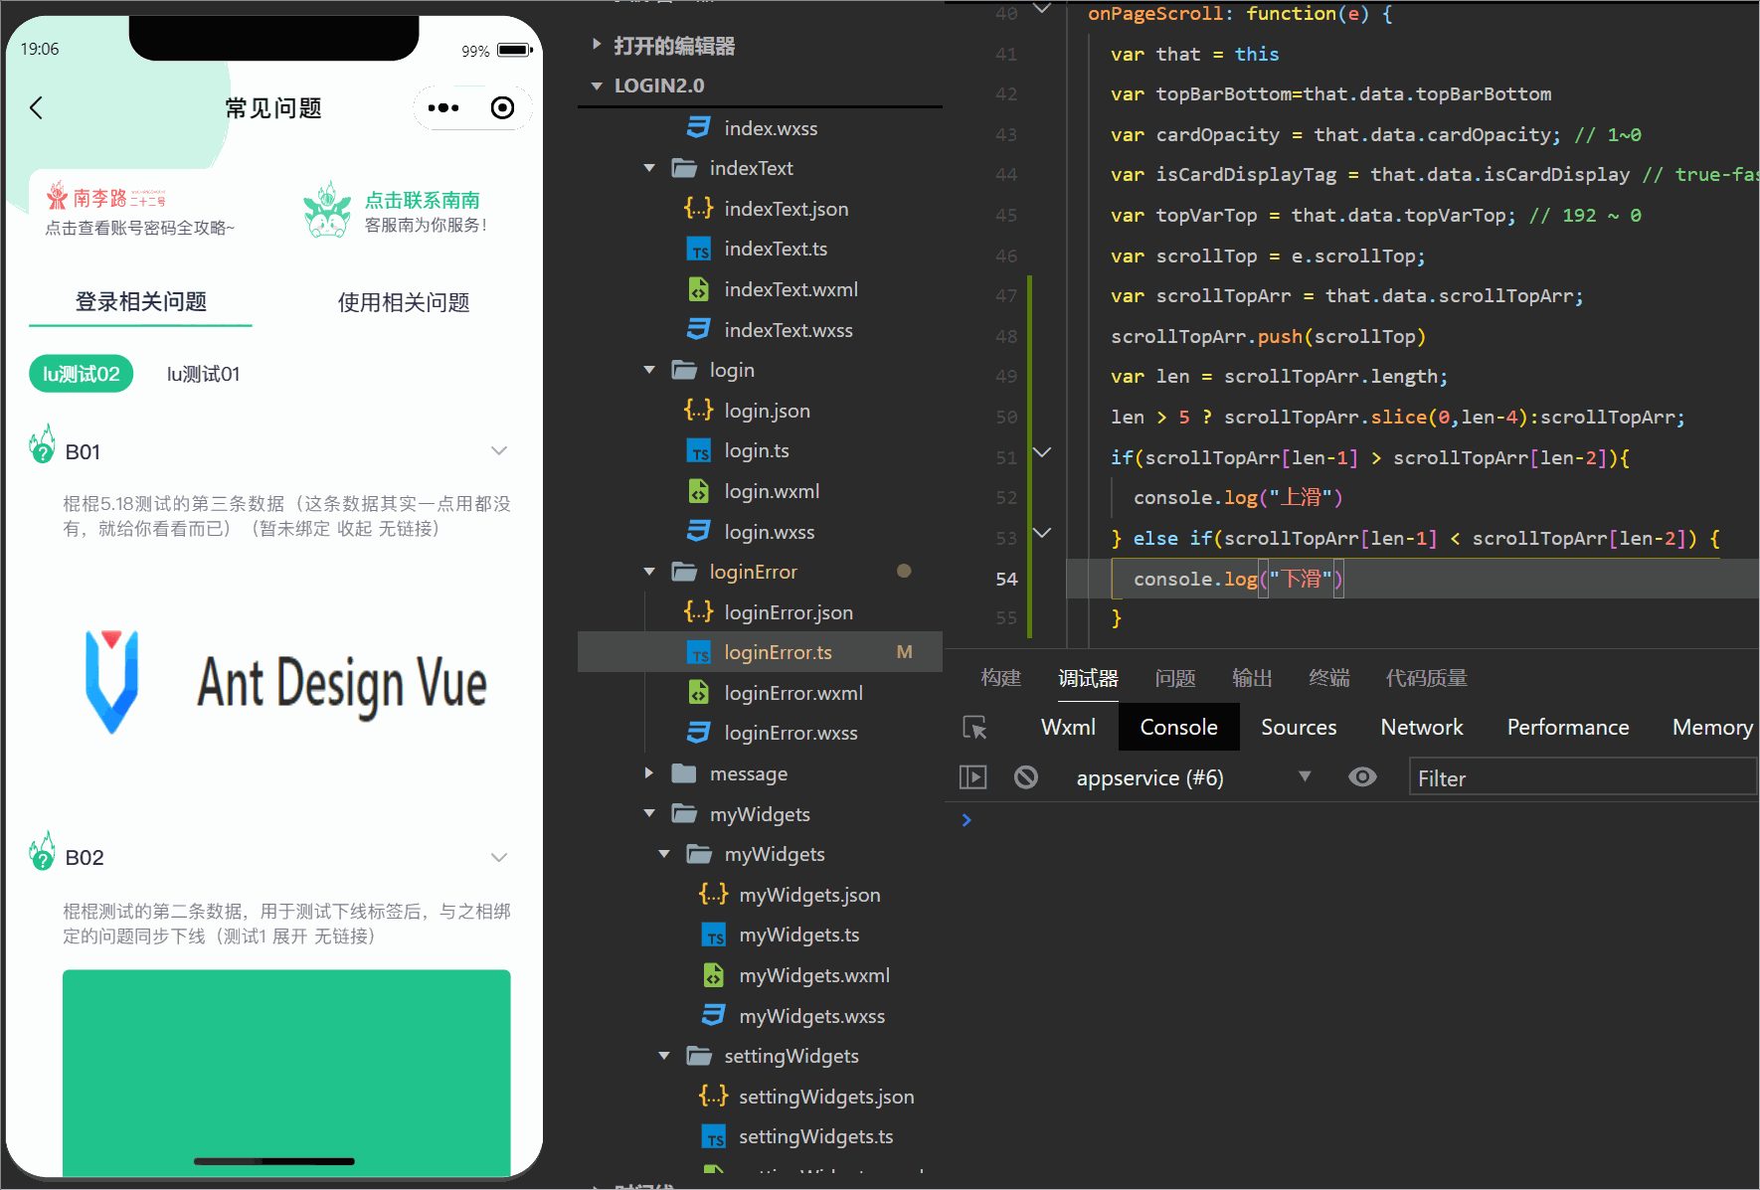Image resolution: width=1760 pixels, height=1190 pixels.
Task: Collapse the B02 question chevron
Action: pyautogui.click(x=499, y=857)
